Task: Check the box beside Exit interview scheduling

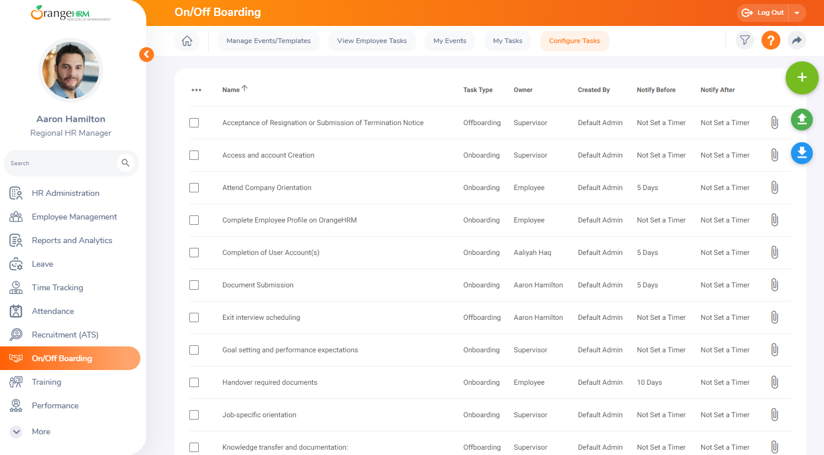Action: pos(194,317)
